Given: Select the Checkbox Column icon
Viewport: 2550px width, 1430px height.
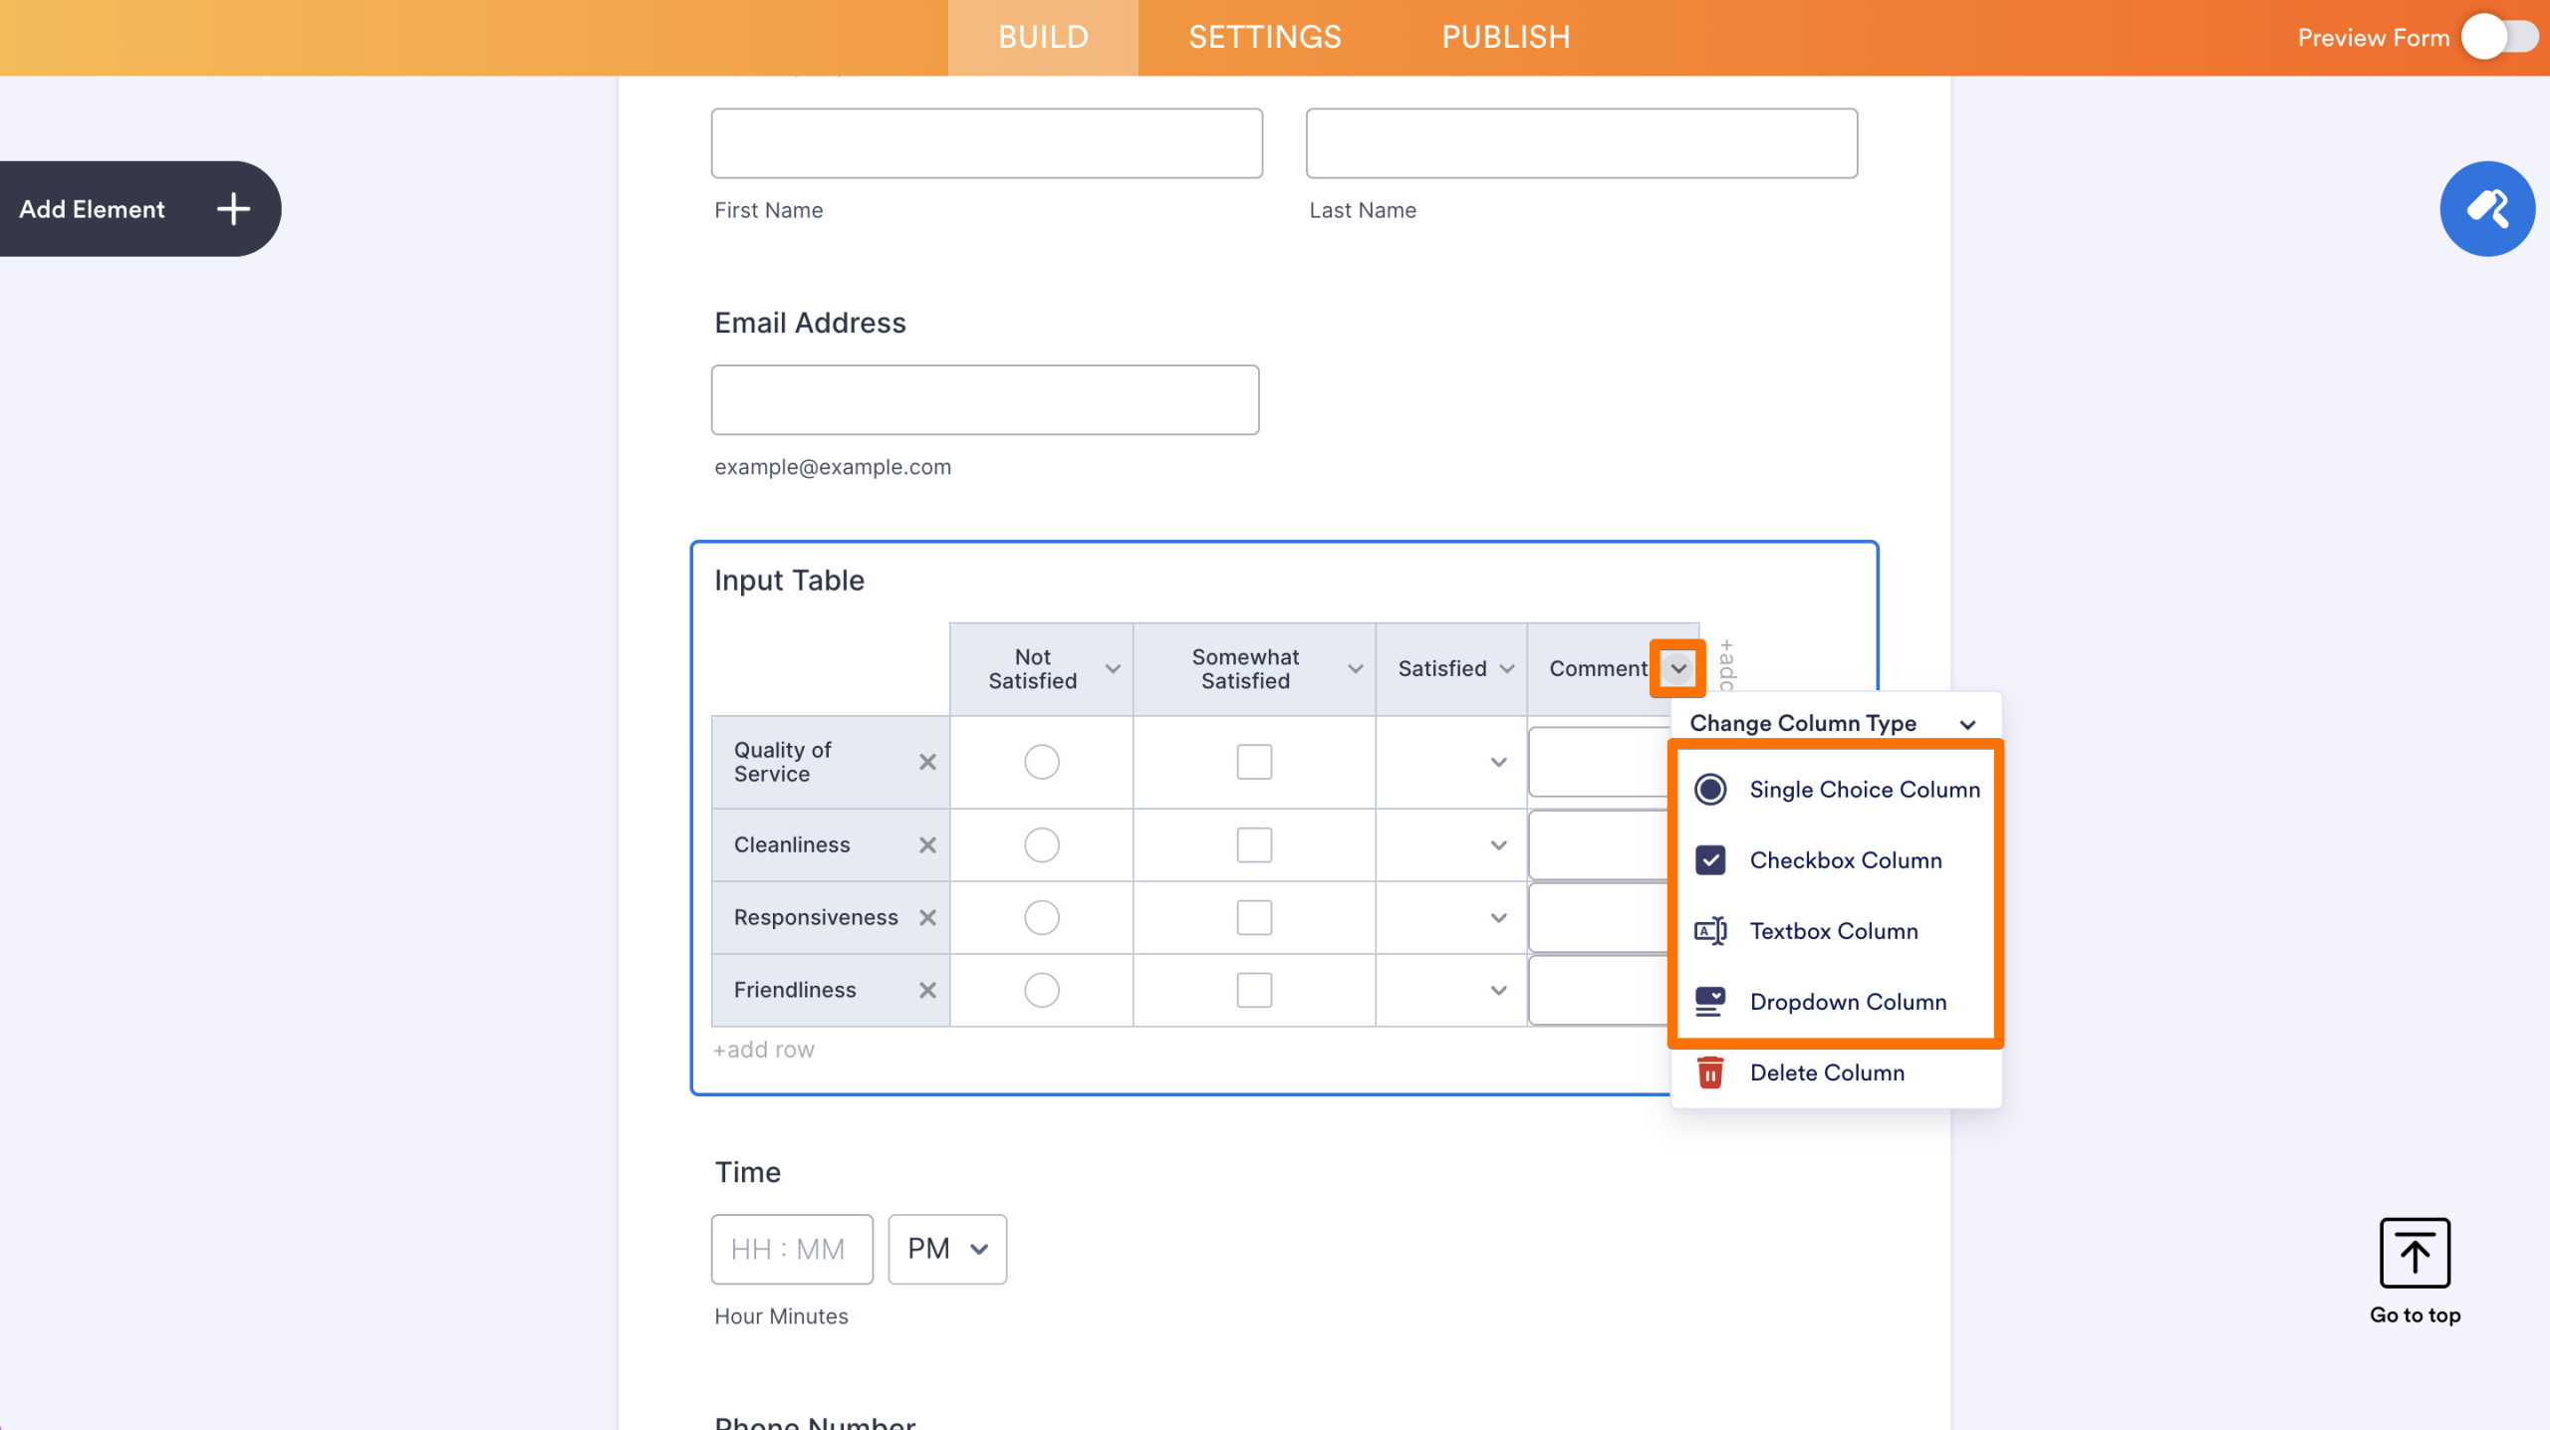Looking at the screenshot, I should (1710, 859).
